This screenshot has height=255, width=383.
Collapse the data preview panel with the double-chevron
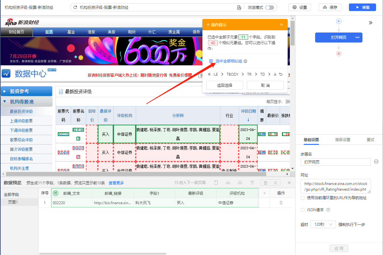[289, 183]
